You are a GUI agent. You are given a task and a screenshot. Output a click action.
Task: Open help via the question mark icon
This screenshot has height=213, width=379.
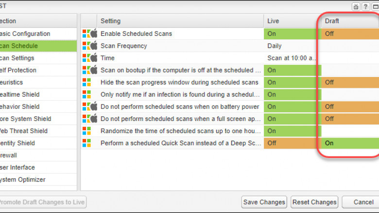pyautogui.click(x=365, y=6)
